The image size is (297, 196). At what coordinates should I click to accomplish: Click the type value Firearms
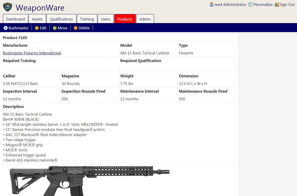tap(186, 53)
